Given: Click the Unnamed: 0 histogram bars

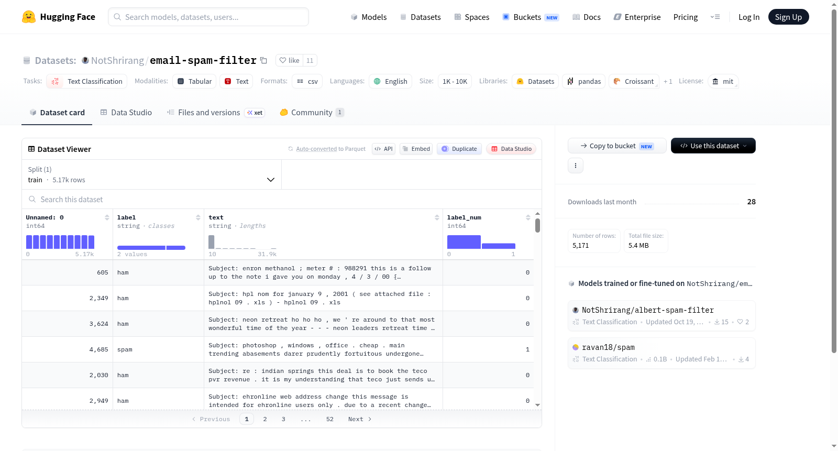Looking at the screenshot, I should 60,242.
